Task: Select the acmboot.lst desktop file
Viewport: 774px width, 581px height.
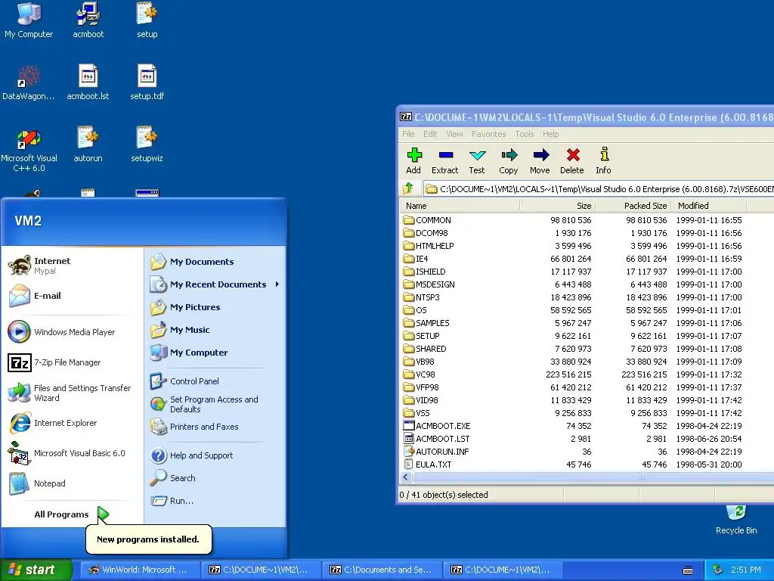Action: [88, 82]
